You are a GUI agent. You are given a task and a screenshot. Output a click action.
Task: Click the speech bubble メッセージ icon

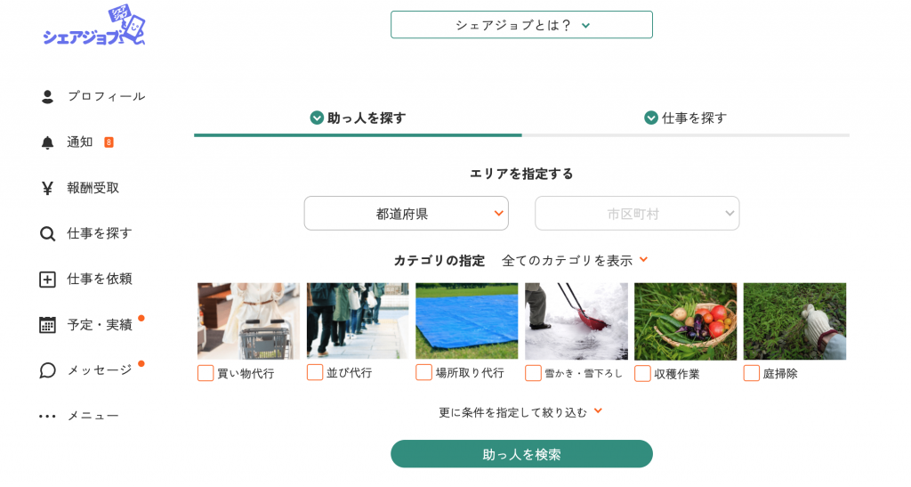click(48, 370)
